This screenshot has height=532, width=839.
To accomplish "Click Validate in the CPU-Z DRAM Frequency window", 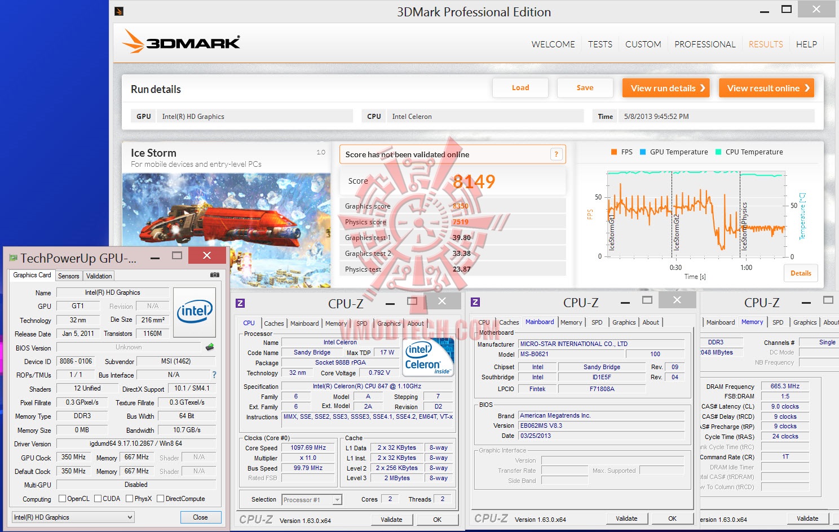I will coord(807,518).
